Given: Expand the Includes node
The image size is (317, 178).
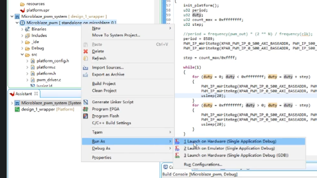Looking at the screenshot, I should pyautogui.click(x=22, y=36).
